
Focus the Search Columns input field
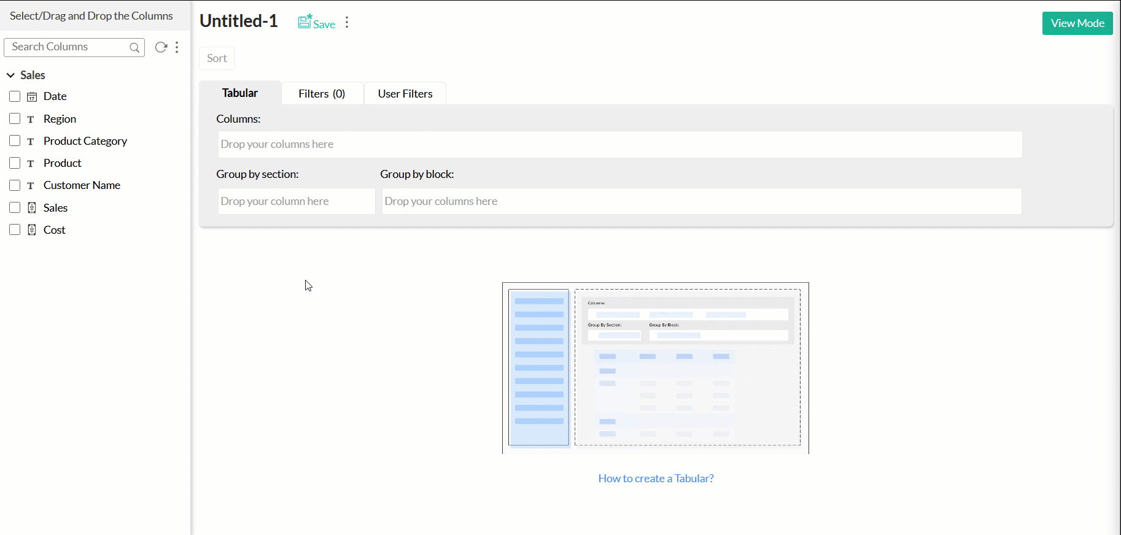[x=68, y=47]
